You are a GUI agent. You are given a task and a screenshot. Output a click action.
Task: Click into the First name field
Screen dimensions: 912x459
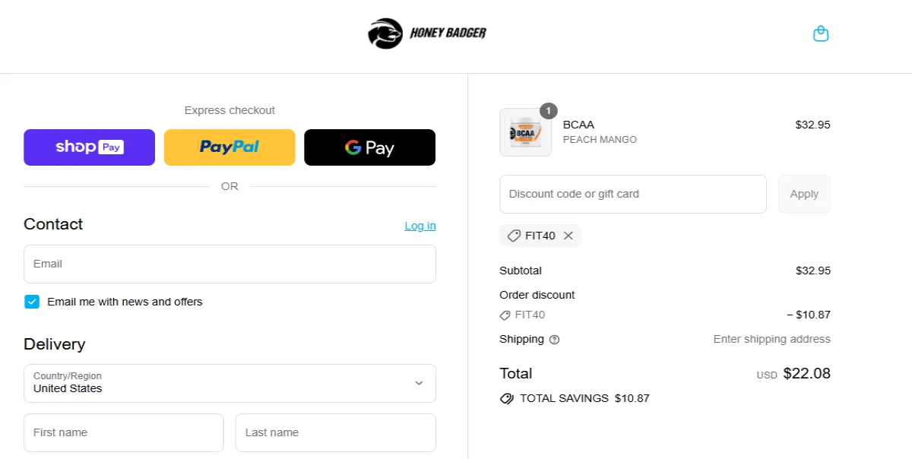pyautogui.click(x=124, y=432)
